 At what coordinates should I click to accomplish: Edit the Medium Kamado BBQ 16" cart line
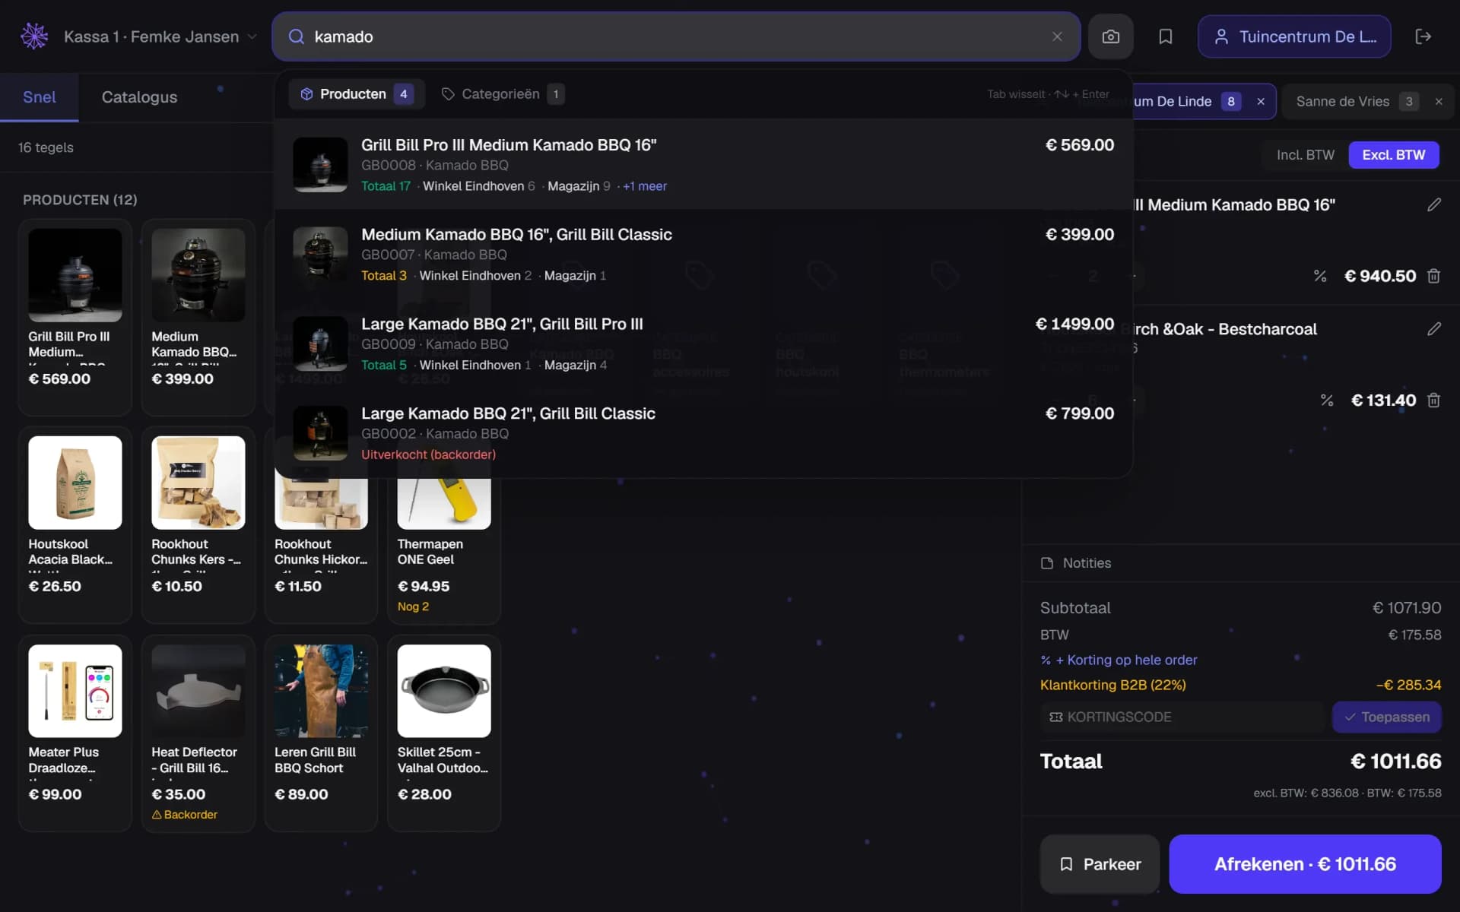tap(1433, 204)
